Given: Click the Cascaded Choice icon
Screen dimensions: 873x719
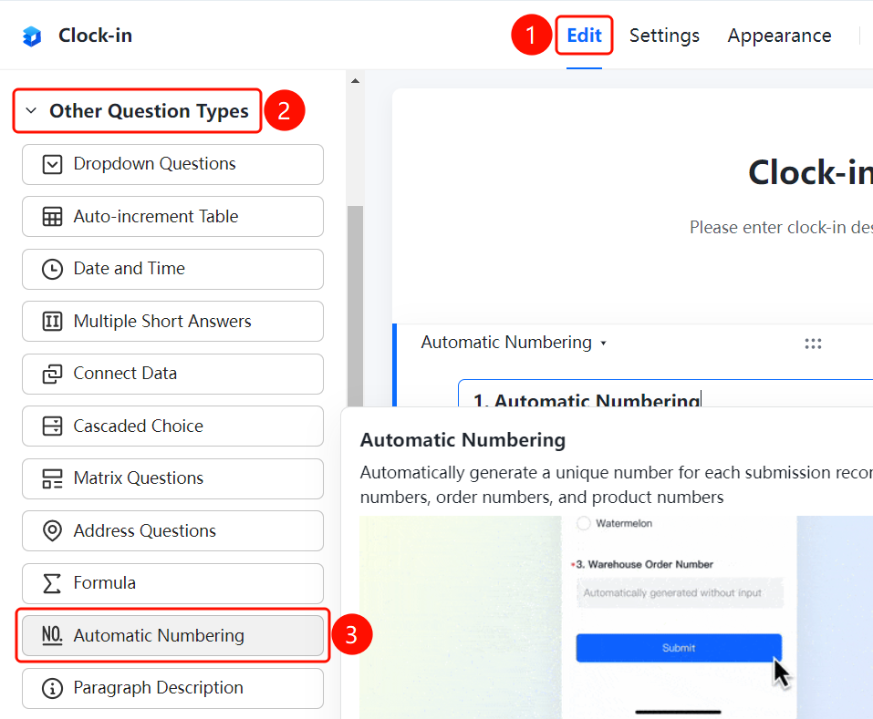Looking at the screenshot, I should pyautogui.click(x=52, y=426).
